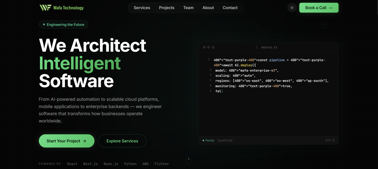Click the UTF-8 encoding label
378x169 pixels.
point(330,140)
